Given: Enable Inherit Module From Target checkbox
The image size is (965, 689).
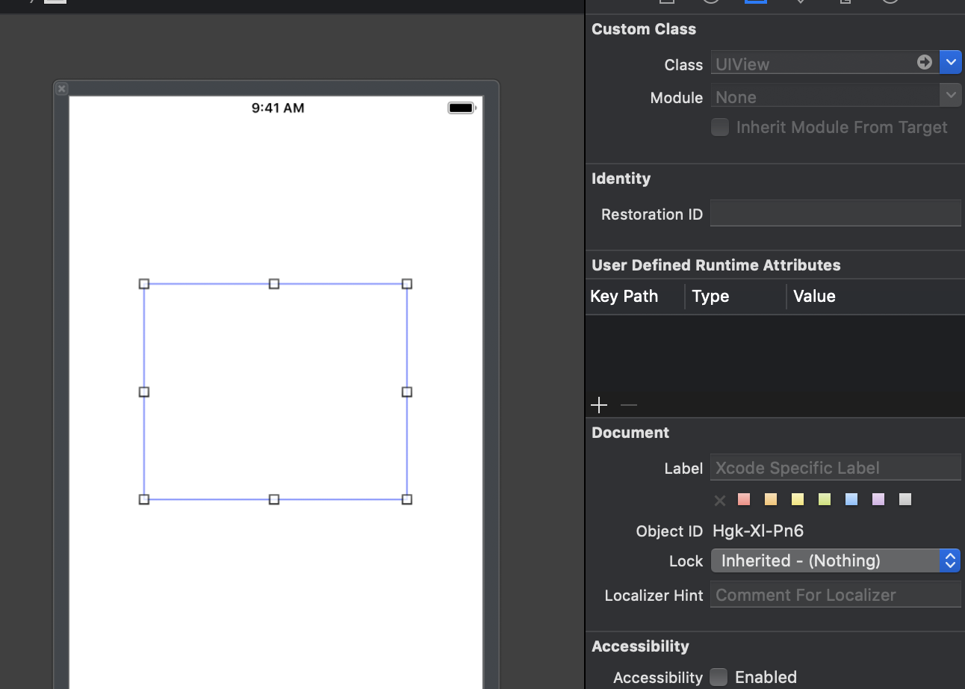Looking at the screenshot, I should (720, 127).
